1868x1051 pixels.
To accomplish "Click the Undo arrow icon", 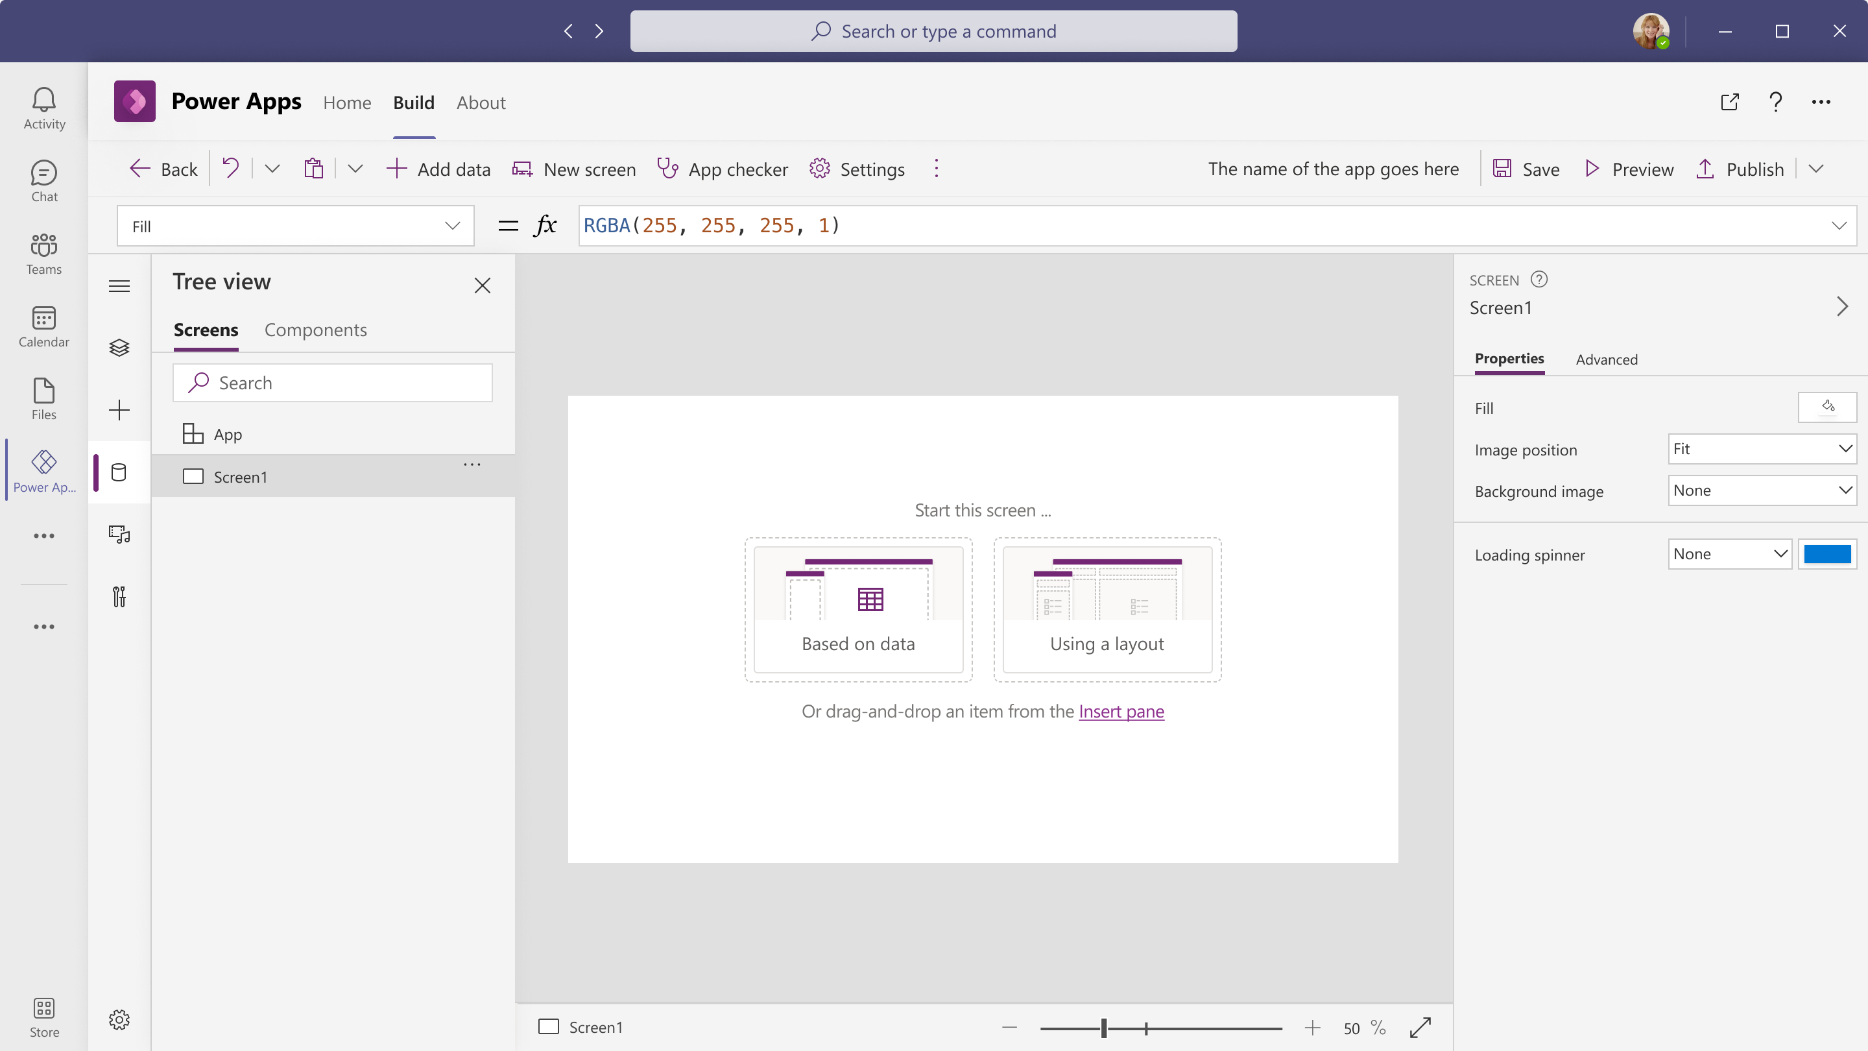I will coord(231,168).
